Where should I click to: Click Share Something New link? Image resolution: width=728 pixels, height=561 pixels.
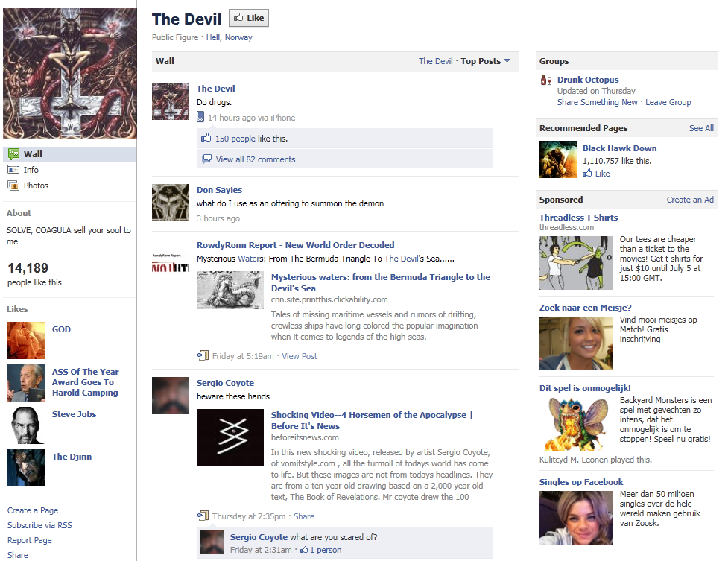tap(597, 102)
